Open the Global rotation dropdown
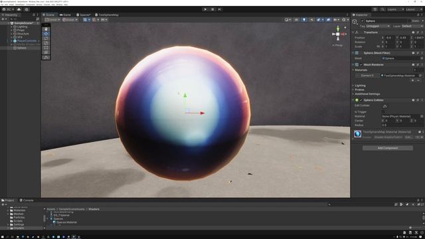Viewport: 425px width, 239px height. pyautogui.click(x=70, y=19)
